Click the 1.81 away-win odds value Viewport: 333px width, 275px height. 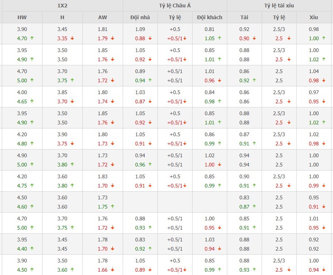click(102, 29)
